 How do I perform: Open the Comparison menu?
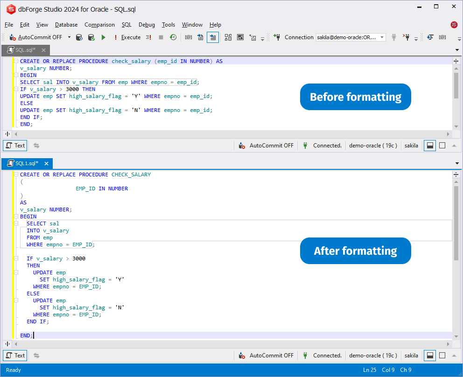[99, 25]
